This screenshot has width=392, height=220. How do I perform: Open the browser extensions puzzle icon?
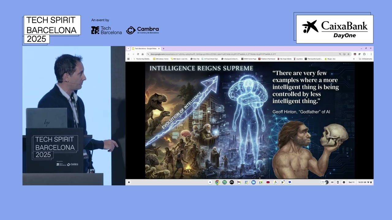point(364,54)
